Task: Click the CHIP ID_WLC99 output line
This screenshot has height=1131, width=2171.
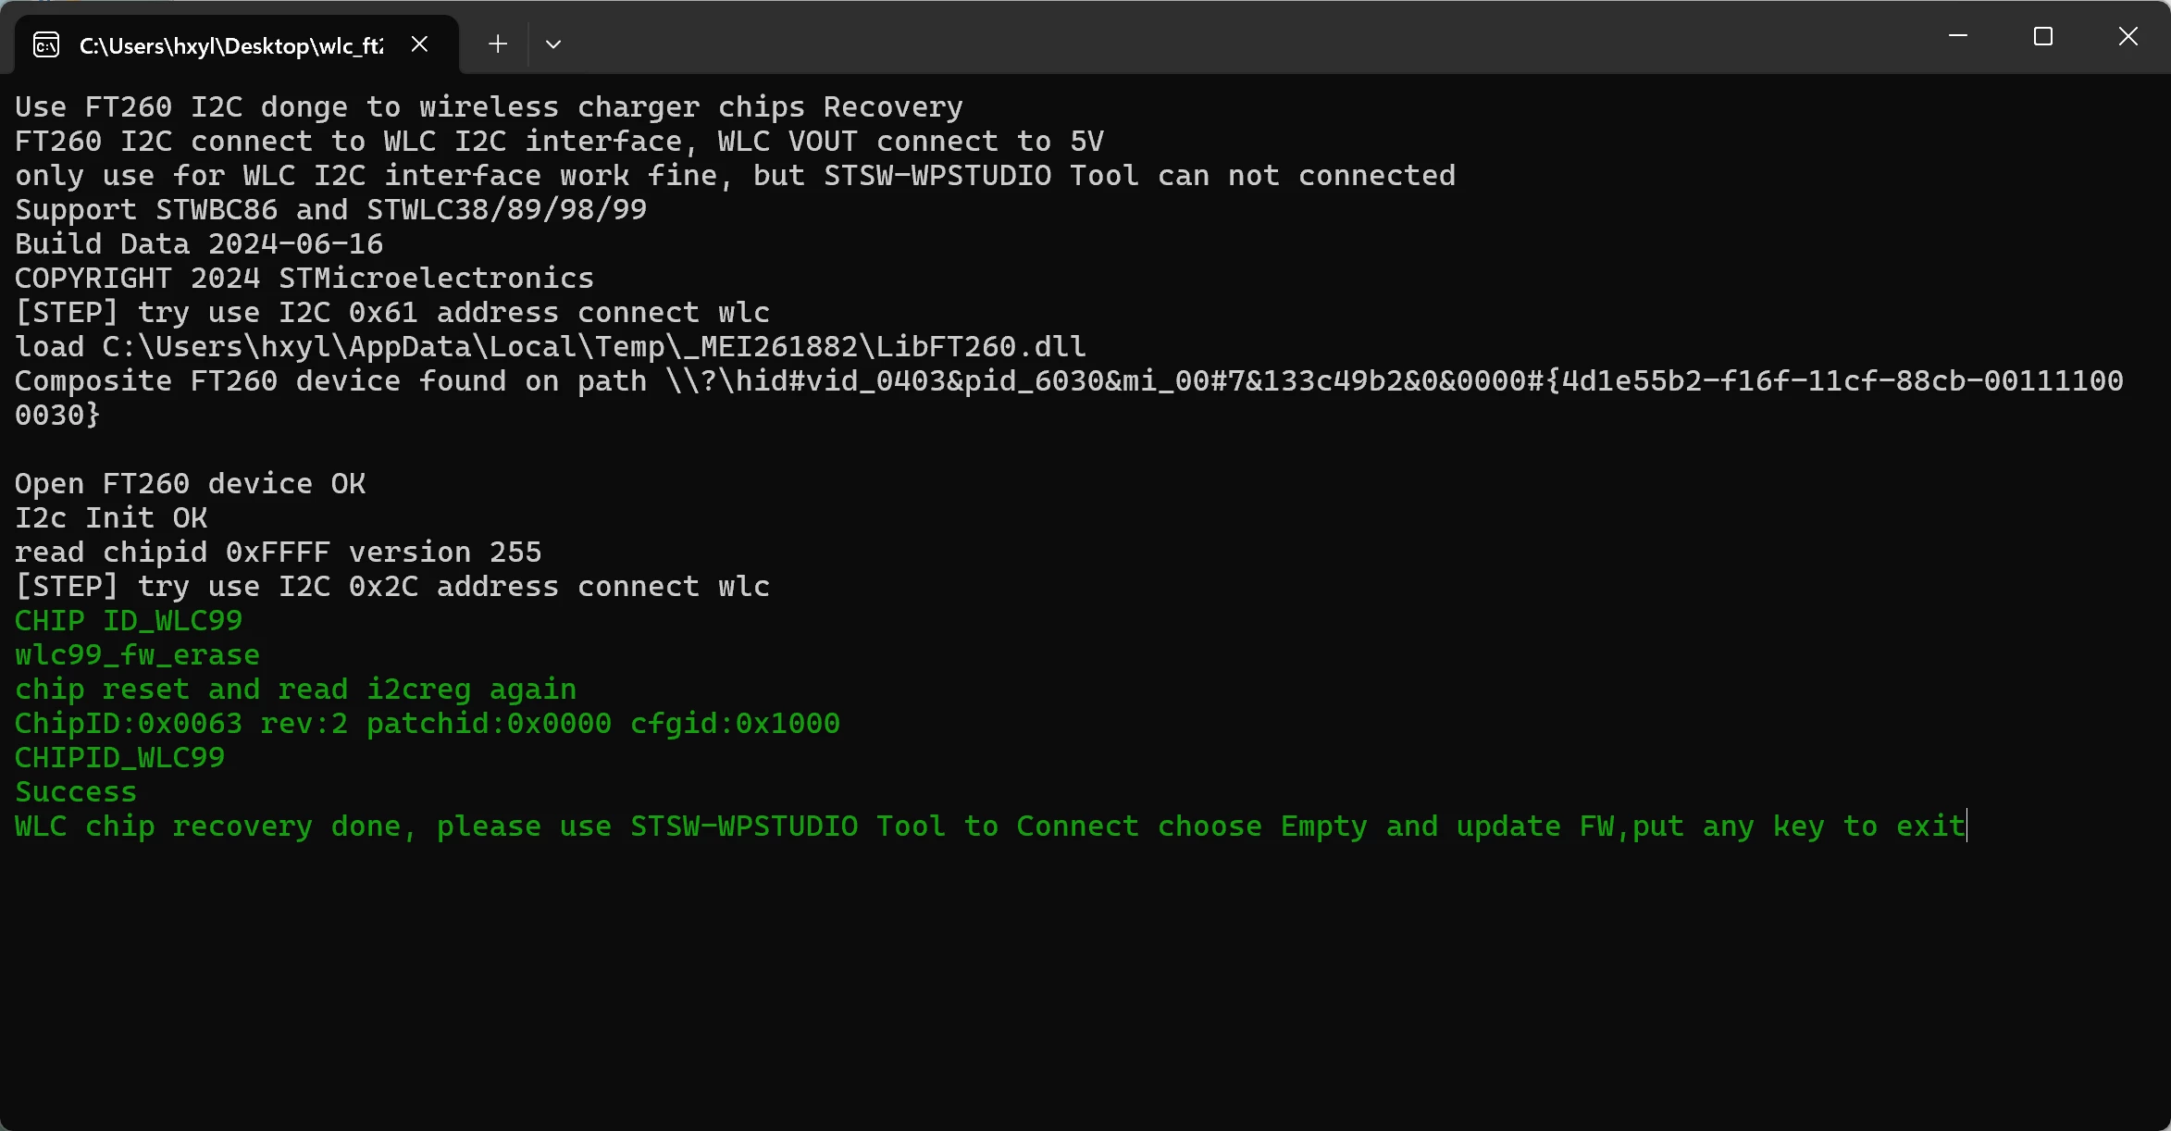Action: tap(129, 621)
